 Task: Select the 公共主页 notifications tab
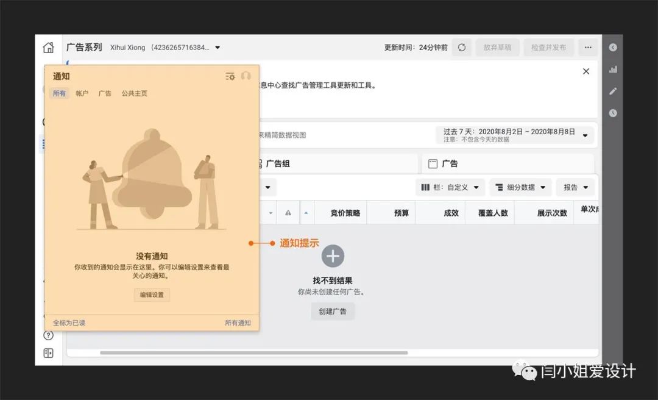click(134, 93)
